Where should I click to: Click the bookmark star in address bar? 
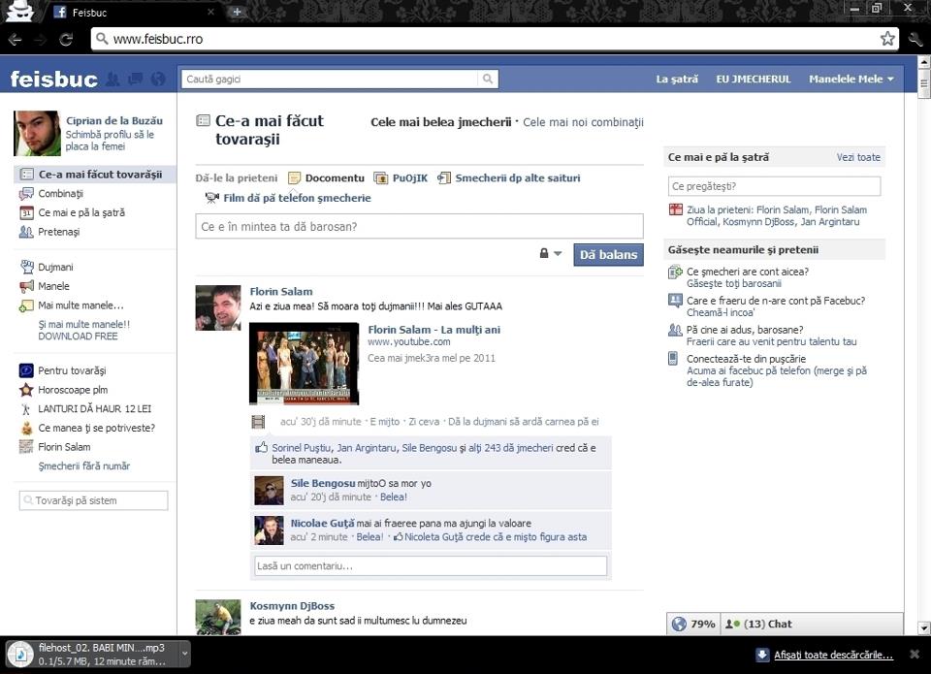pyautogui.click(x=887, y=39)
